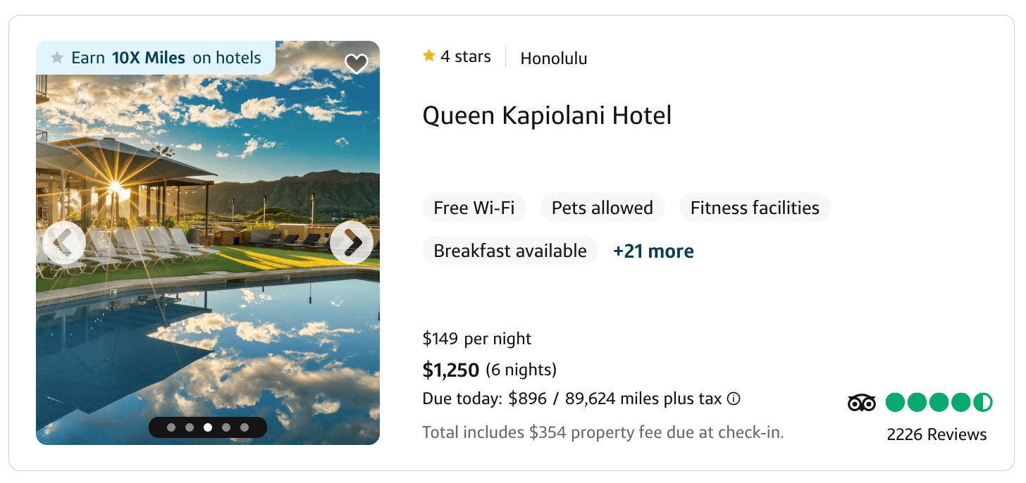Select the first carousel dot
The width and height of the screenshot is (1026, 483).
[171, 427]
